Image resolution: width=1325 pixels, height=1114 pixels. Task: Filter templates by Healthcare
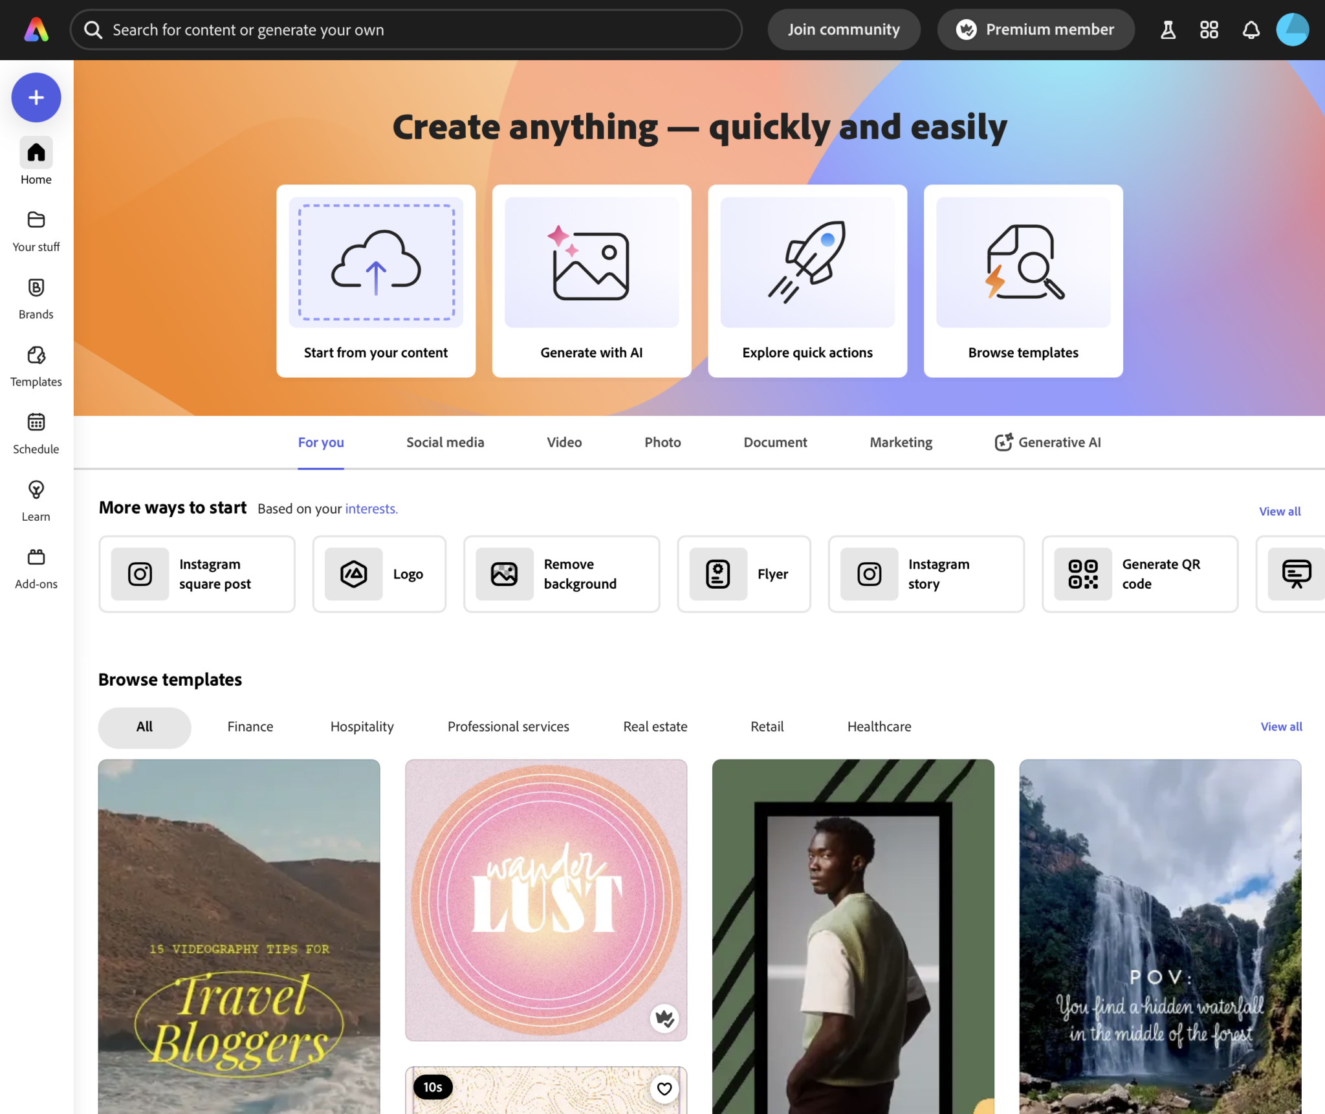(x=879, y=727)
